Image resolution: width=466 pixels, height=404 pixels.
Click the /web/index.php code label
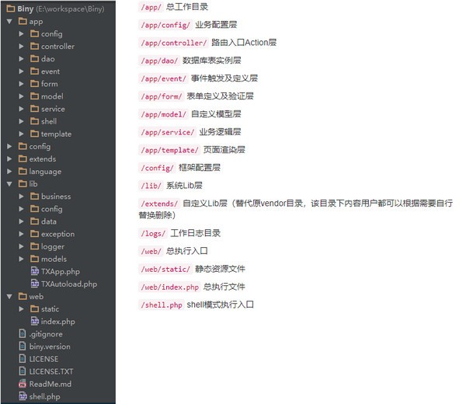click(169, 287)
